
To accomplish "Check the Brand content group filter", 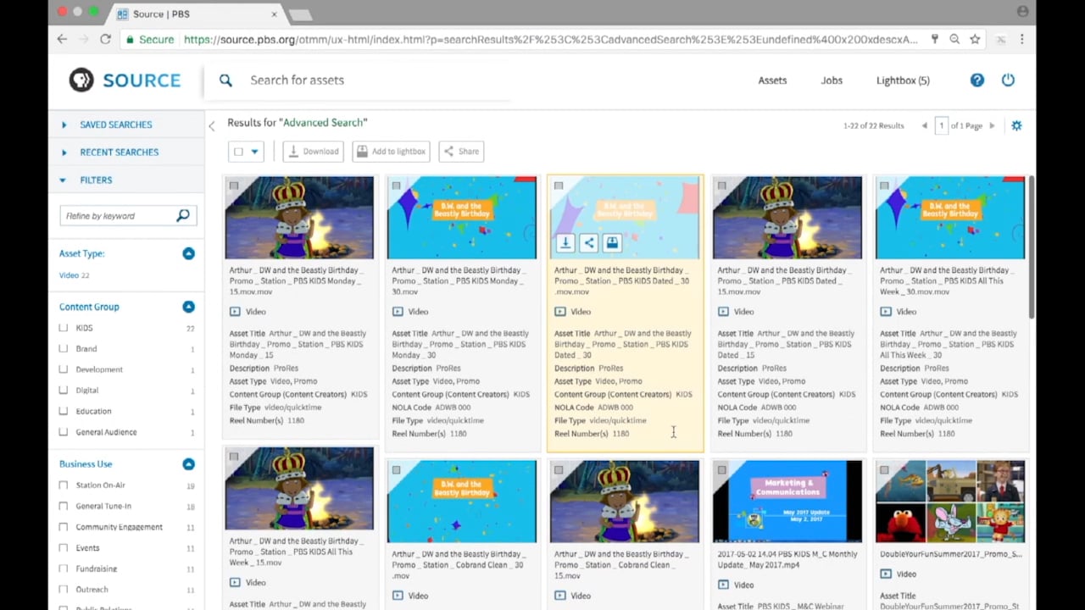I will click(x=64, y=348).
